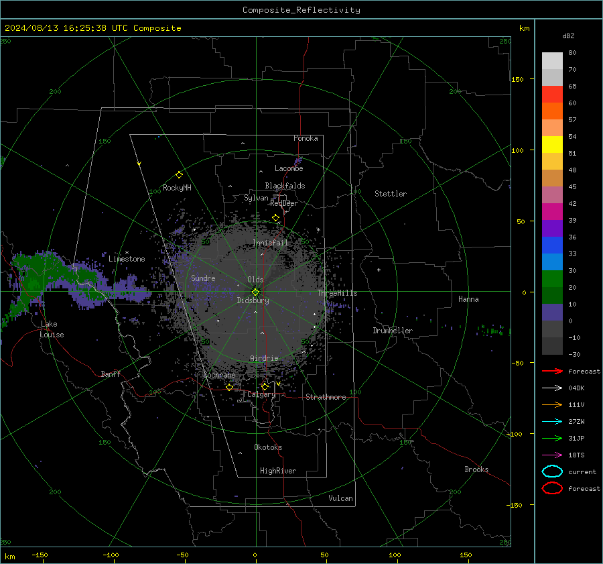Image resolution: width=603 pixels, height=564 pixels.
Task: Click the white caret marker near Okotoks
Action: pos(241,453)
